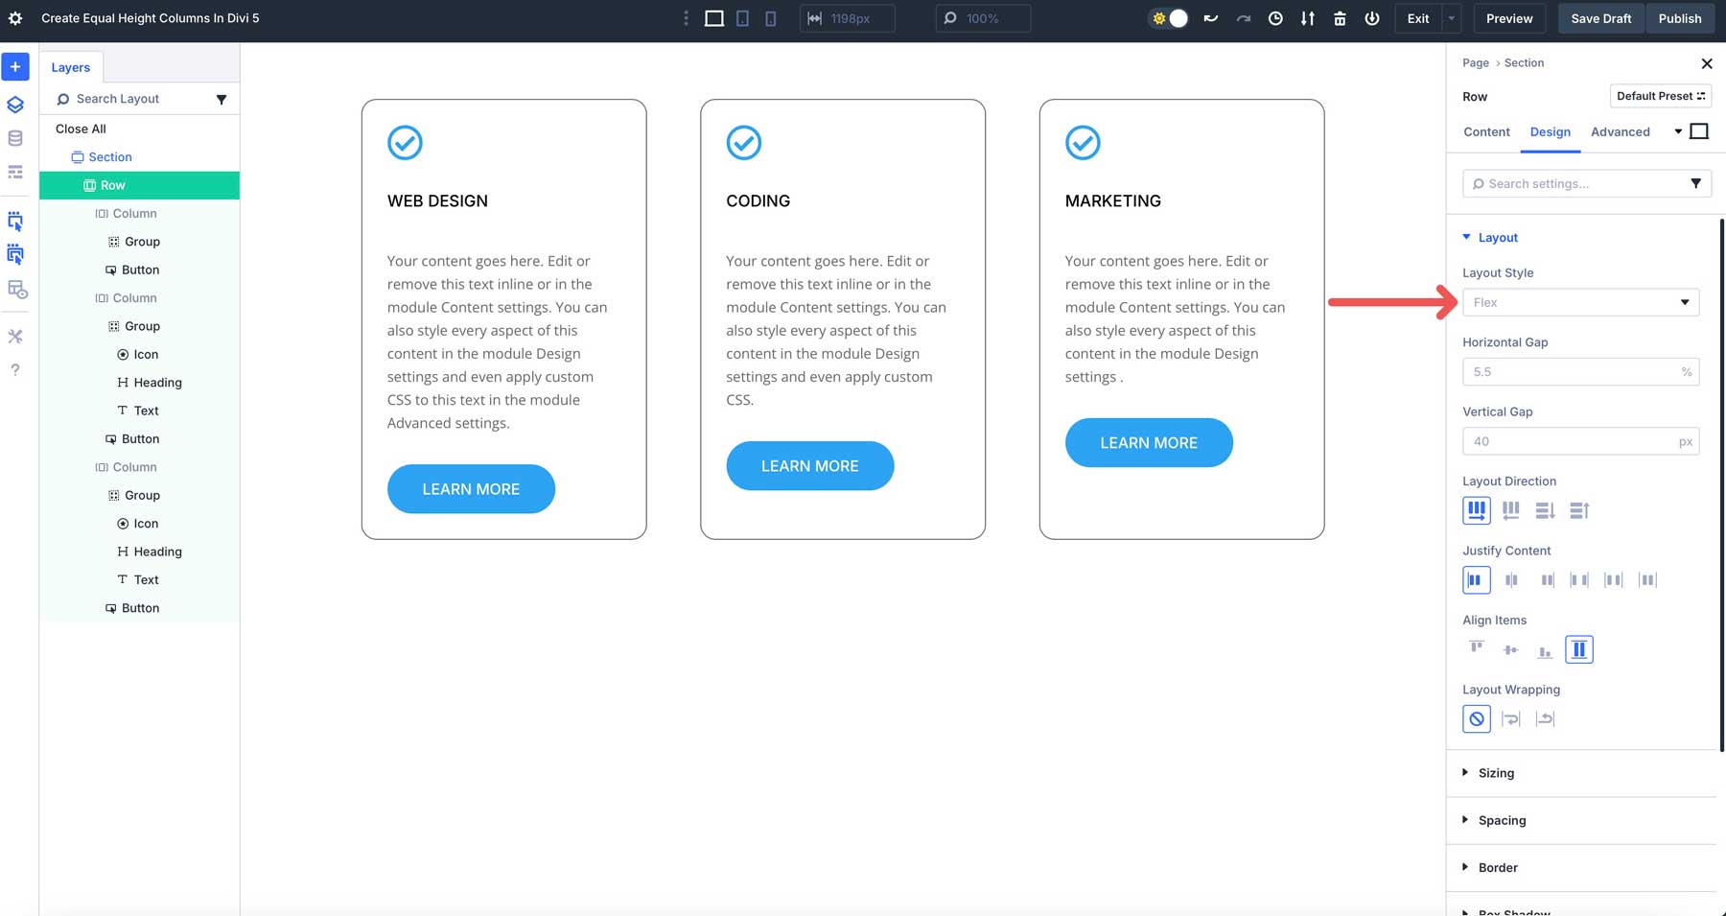
Task: Open the database stack sidebar icon
Action: coord(15,139)
